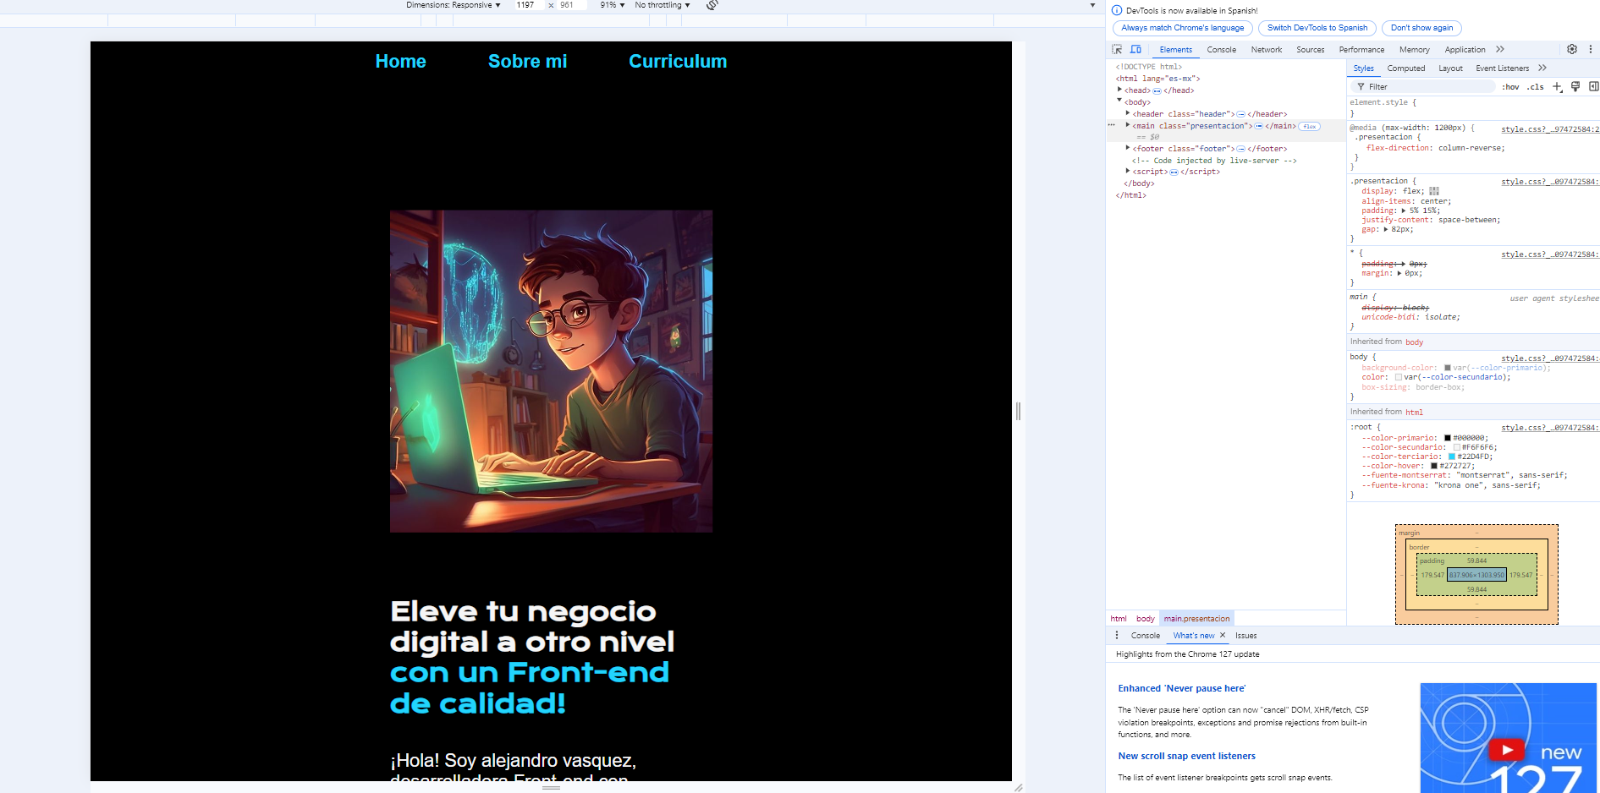The image size is (1600, 793).
Task: Toggle the .cls element classes button
Action: click(x=1536, y=87)
